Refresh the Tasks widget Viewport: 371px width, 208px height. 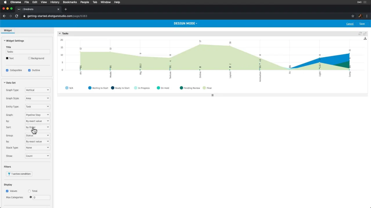tap(360, 34)
